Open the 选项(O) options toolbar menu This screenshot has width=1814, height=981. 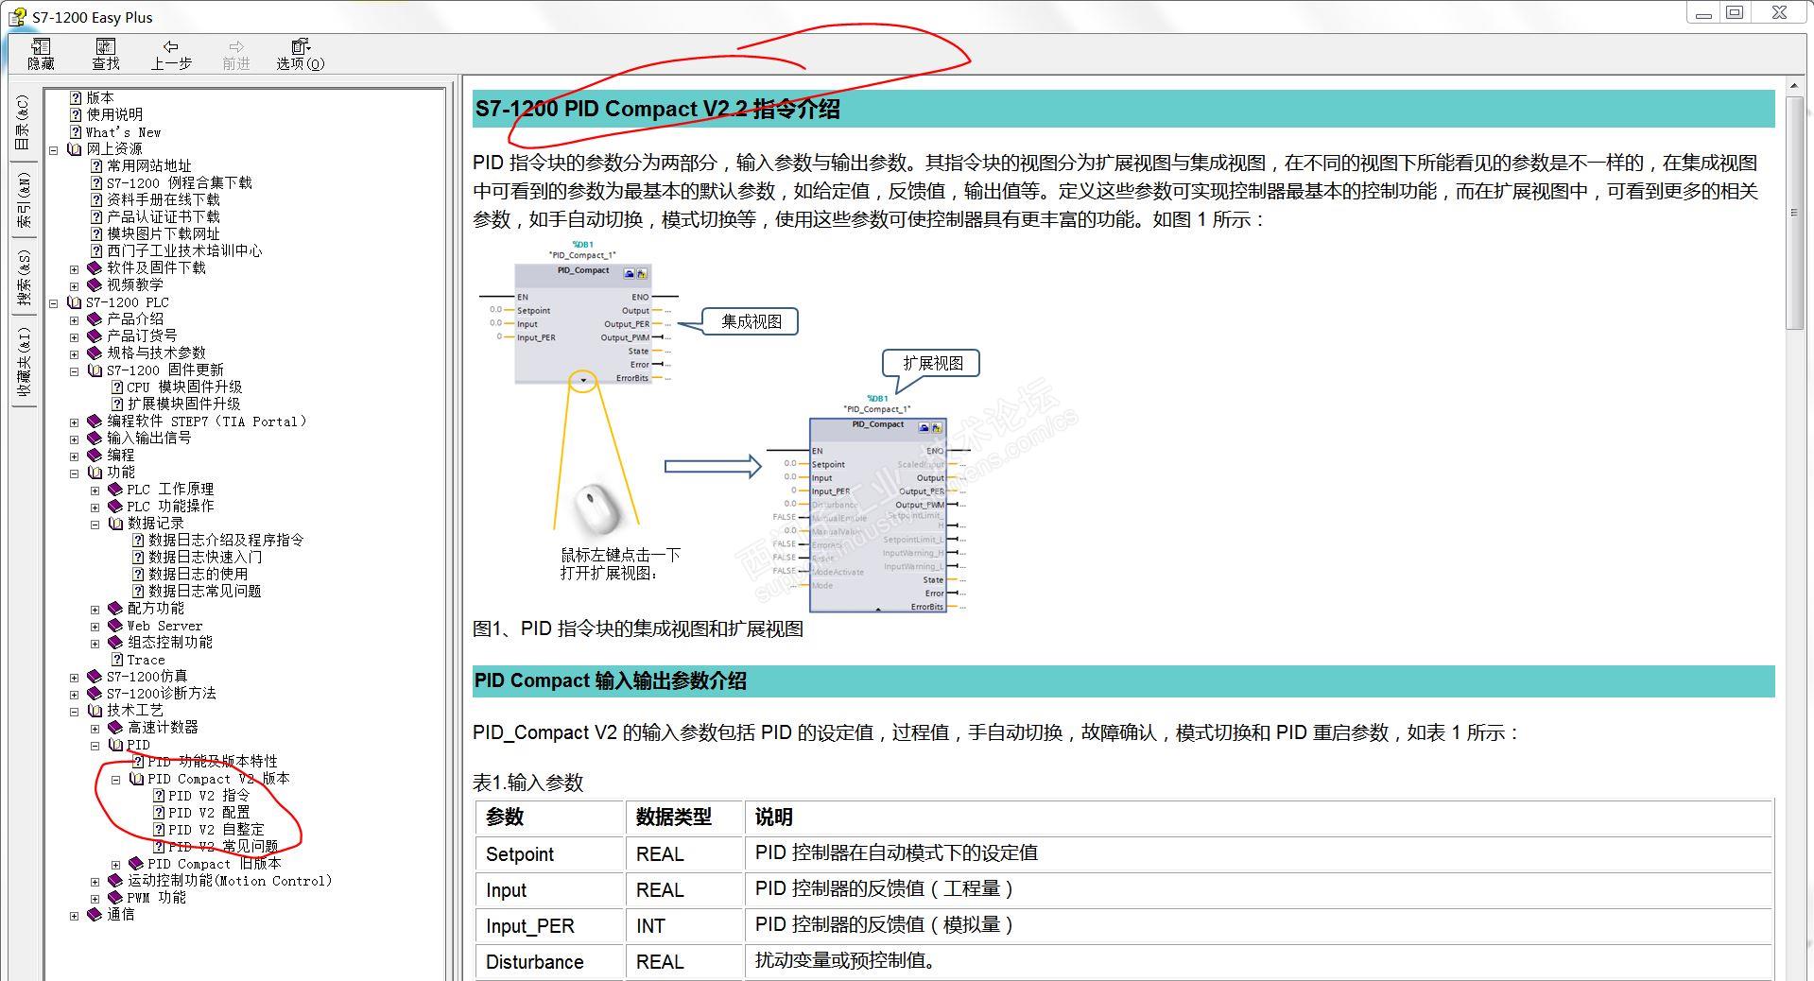click(x=301, y=54)
